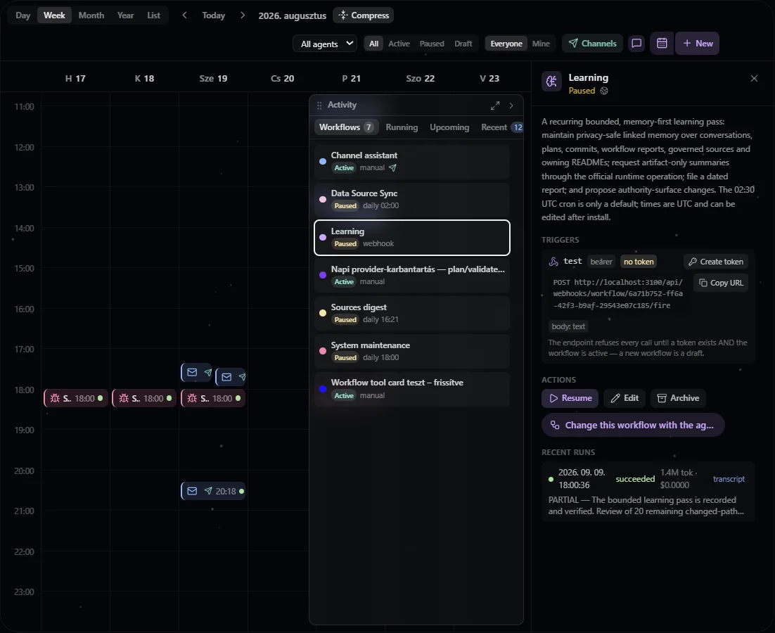Click the webhook POST URL text

(x=618, y=293)
